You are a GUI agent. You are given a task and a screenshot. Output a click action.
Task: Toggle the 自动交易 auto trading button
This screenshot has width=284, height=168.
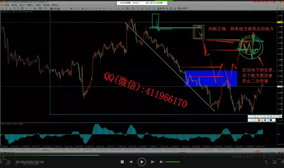[x=182, y=8]
